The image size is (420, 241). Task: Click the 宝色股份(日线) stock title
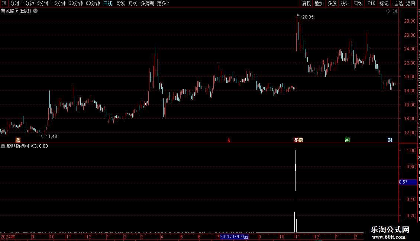[16, 11]
